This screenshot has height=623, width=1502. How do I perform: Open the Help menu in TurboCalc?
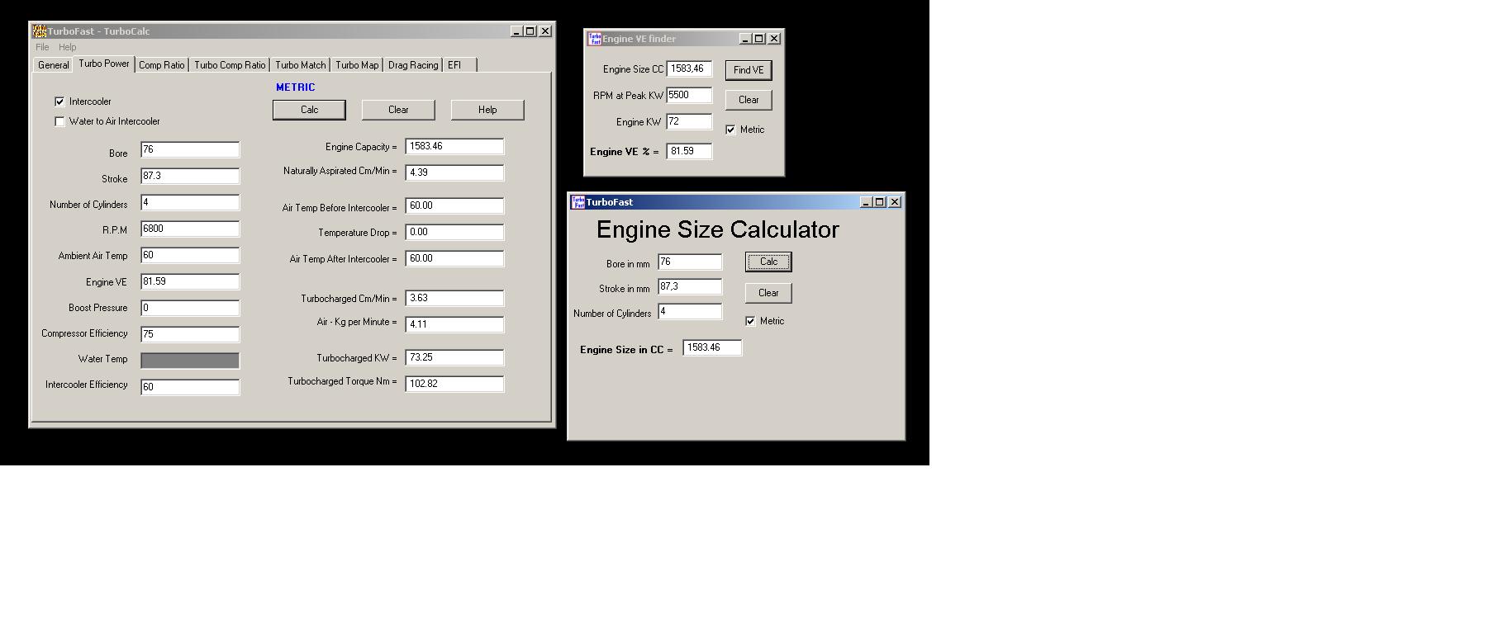(x=68, y=48)
